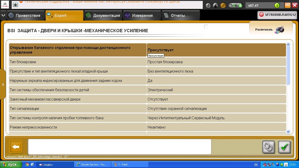Click the value 'Да'
This screenshot has height=168, width=299.
(150, 81)
